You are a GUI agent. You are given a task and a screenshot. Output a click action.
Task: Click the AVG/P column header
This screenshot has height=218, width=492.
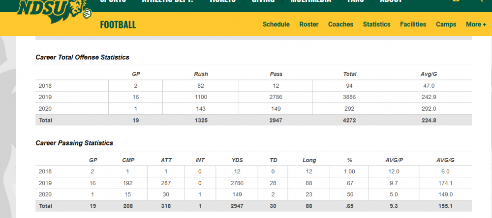tap(394, 160)
